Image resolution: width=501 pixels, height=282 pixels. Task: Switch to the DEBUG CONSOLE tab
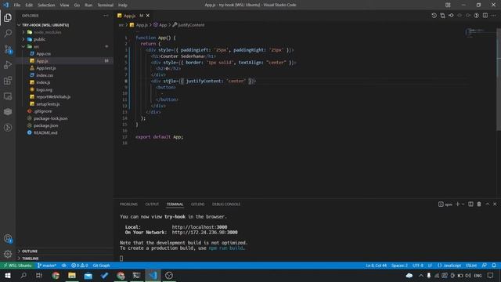pyautogui.click(x=226, y=204)
